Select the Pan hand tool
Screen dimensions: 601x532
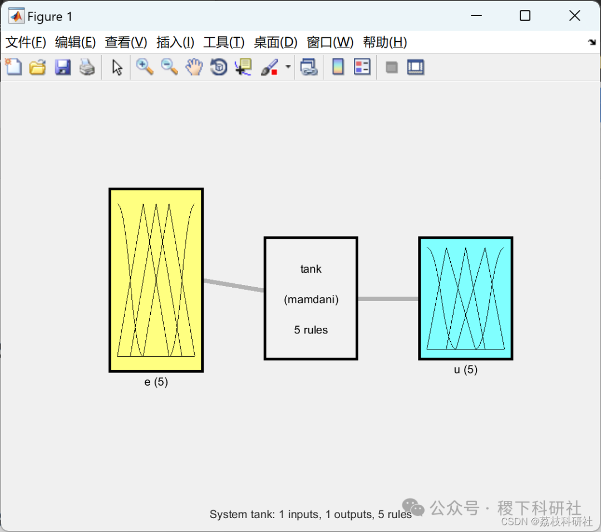coord(194,67)
